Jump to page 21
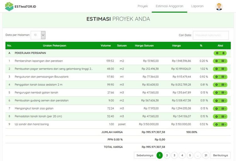236x161 pixels. point(206,155)
